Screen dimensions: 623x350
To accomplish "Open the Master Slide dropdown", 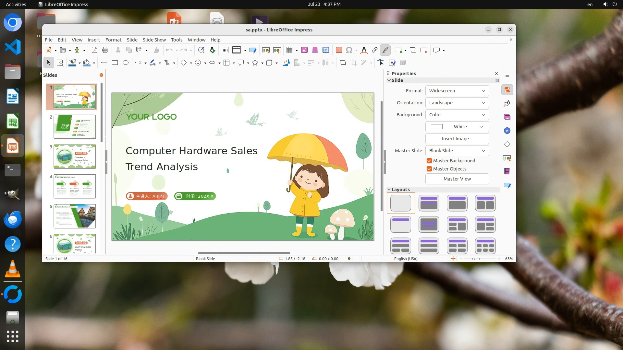I will point(457,151).
